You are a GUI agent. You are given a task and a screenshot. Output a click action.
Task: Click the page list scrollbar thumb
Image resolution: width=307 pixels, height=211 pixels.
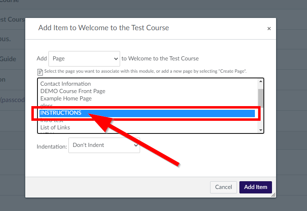tap(261, 98)
